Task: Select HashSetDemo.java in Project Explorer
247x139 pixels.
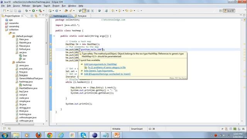Action: [28, 88]
